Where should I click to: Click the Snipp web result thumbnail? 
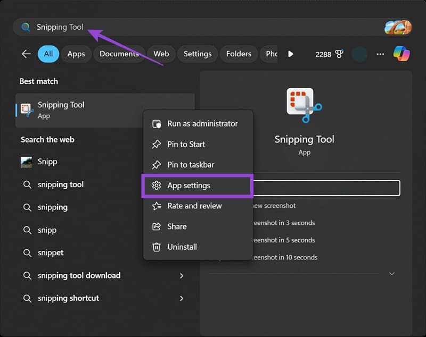26,162
